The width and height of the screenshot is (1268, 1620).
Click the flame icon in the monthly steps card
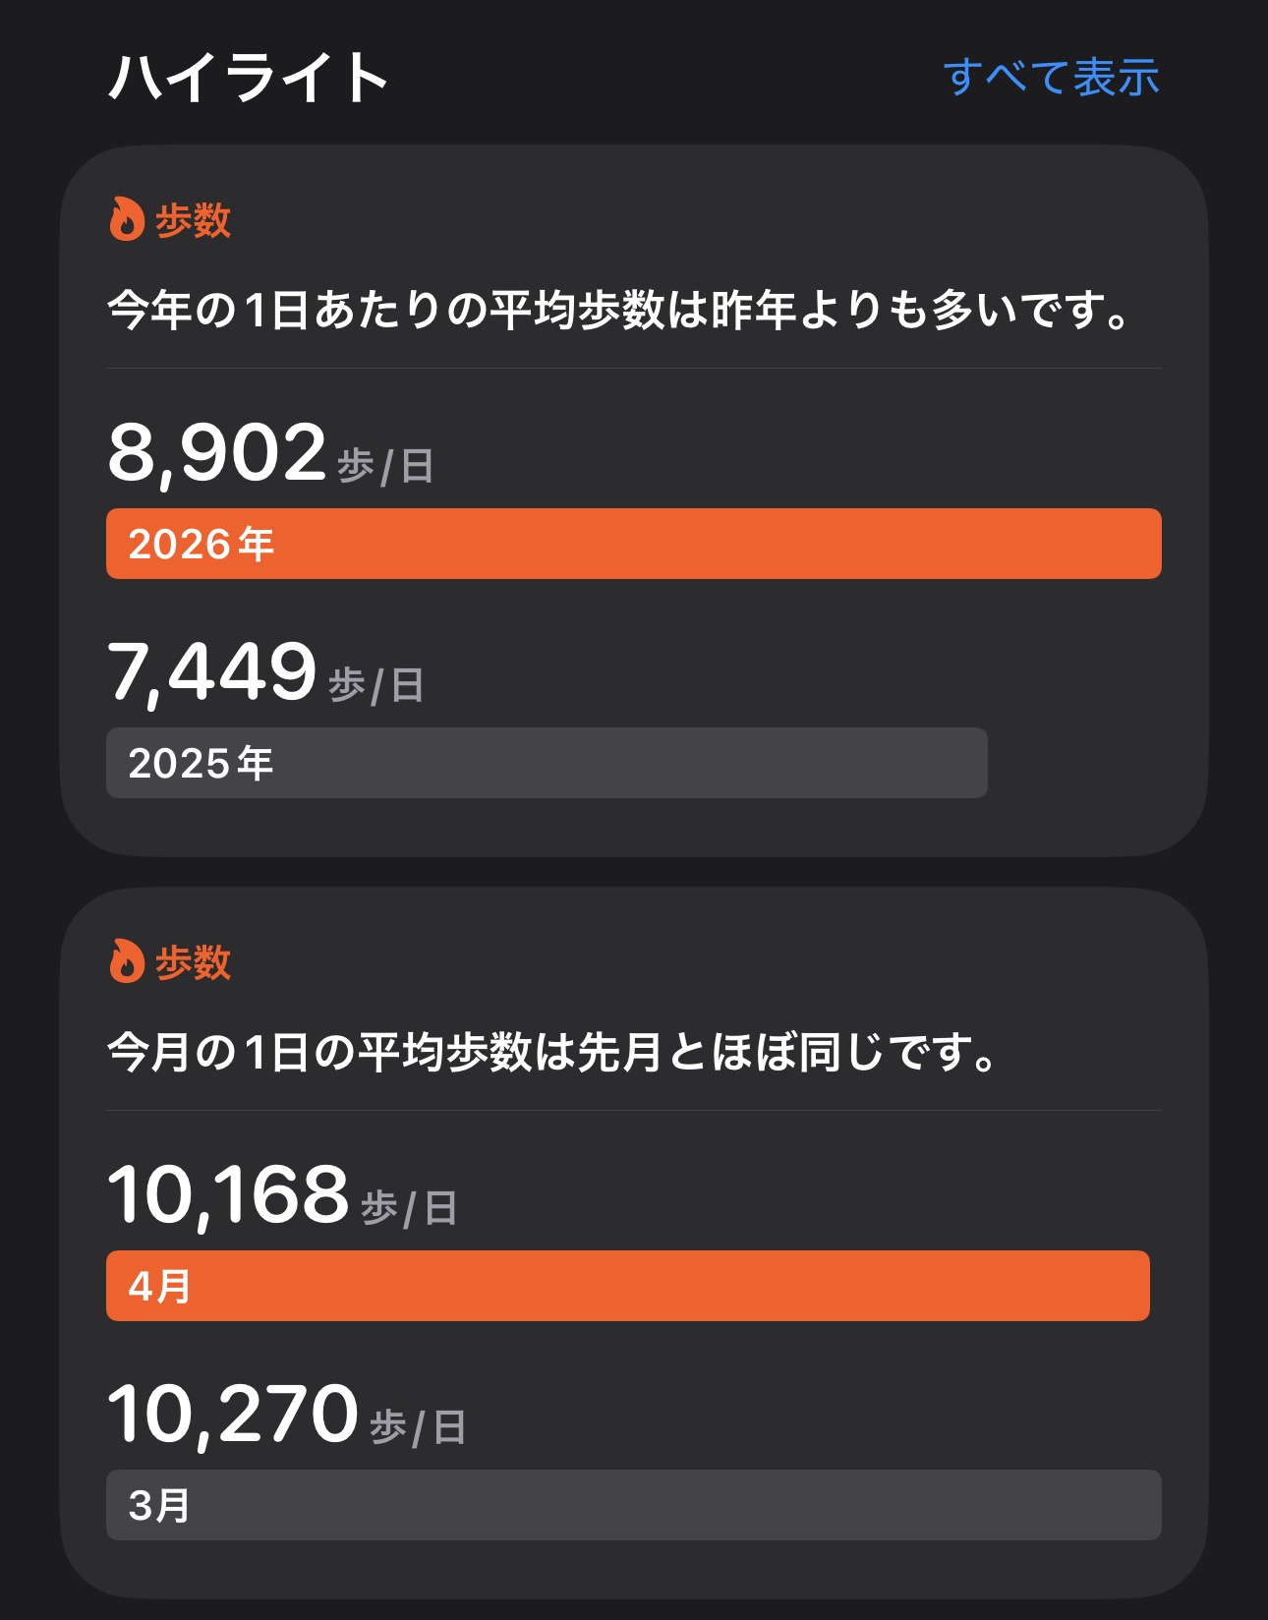pos(126,961)
